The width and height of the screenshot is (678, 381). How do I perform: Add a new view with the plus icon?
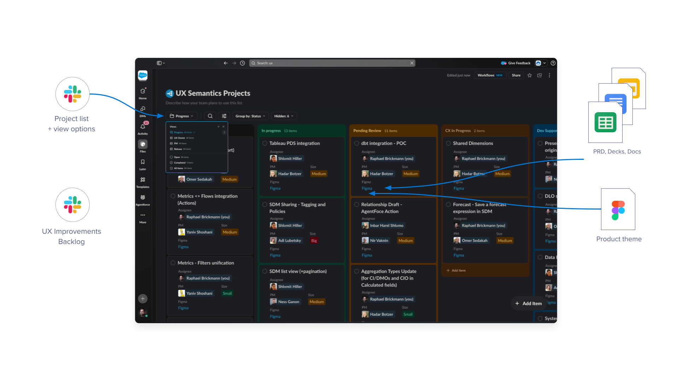coord(219,127)
